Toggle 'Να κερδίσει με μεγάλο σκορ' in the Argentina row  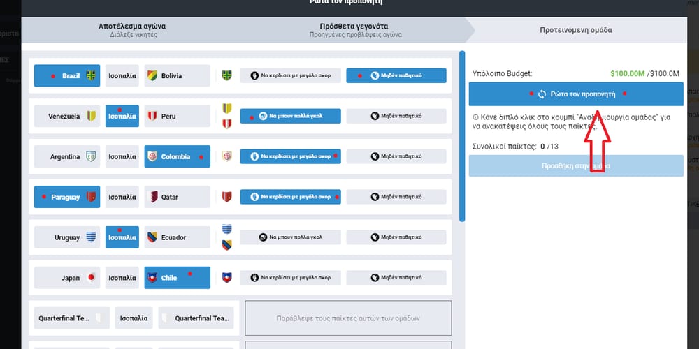tap(291, 156)
